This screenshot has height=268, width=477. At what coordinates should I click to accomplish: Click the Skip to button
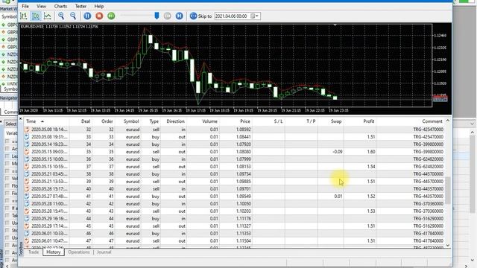tap(200, 16)
